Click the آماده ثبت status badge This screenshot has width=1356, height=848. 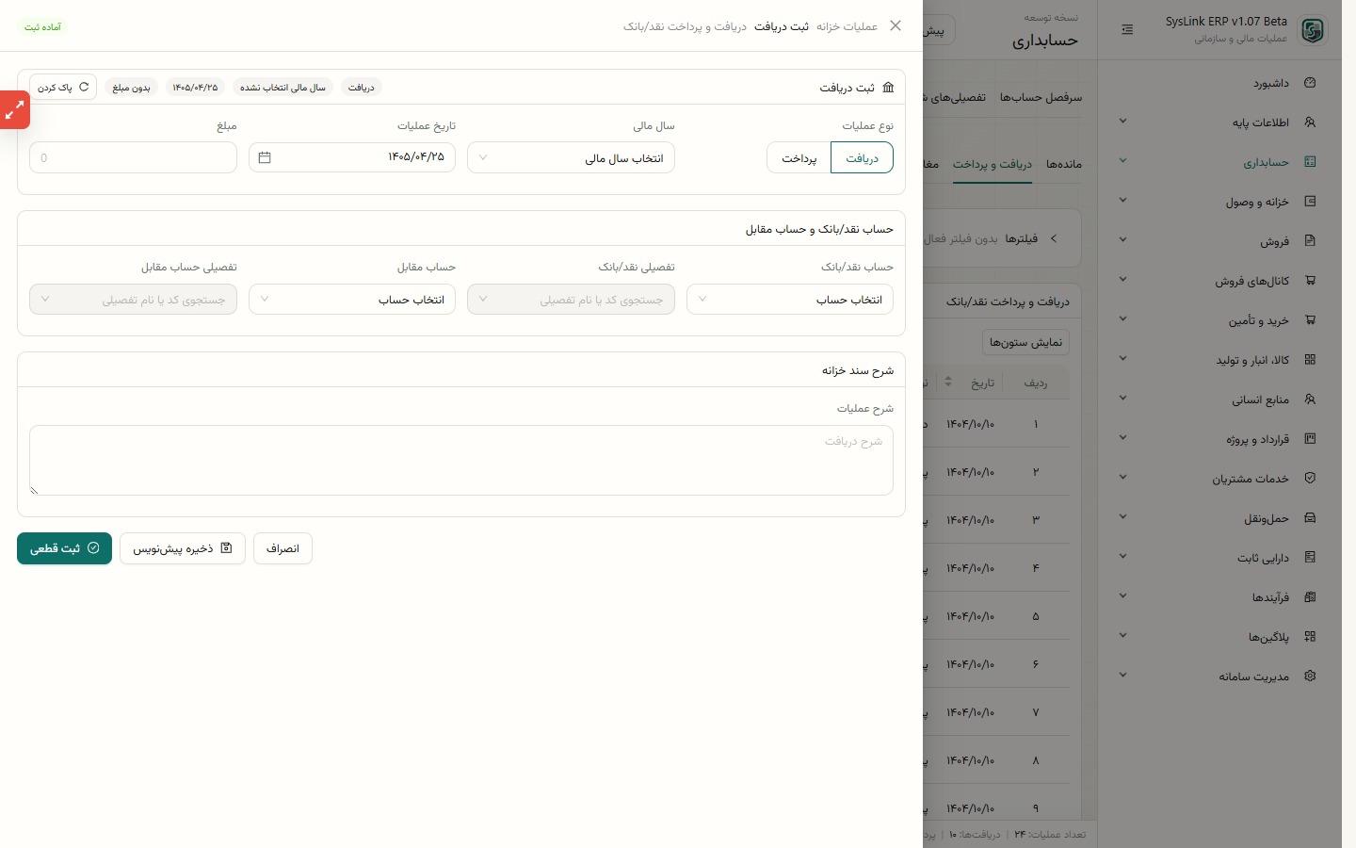[x=42, y=27]
